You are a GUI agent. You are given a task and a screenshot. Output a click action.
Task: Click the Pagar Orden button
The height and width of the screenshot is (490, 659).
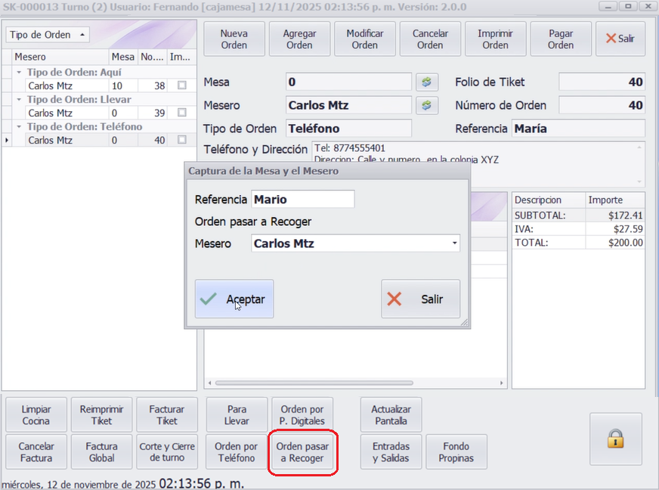click(561, 39)
